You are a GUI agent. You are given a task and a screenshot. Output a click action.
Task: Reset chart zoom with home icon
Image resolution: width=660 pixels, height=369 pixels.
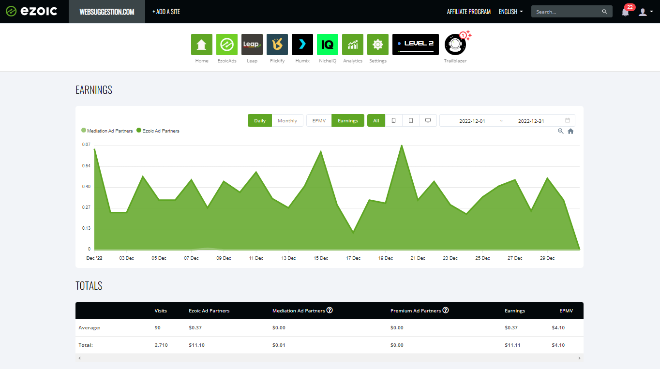pyautogui.click(x=570, y=131)
